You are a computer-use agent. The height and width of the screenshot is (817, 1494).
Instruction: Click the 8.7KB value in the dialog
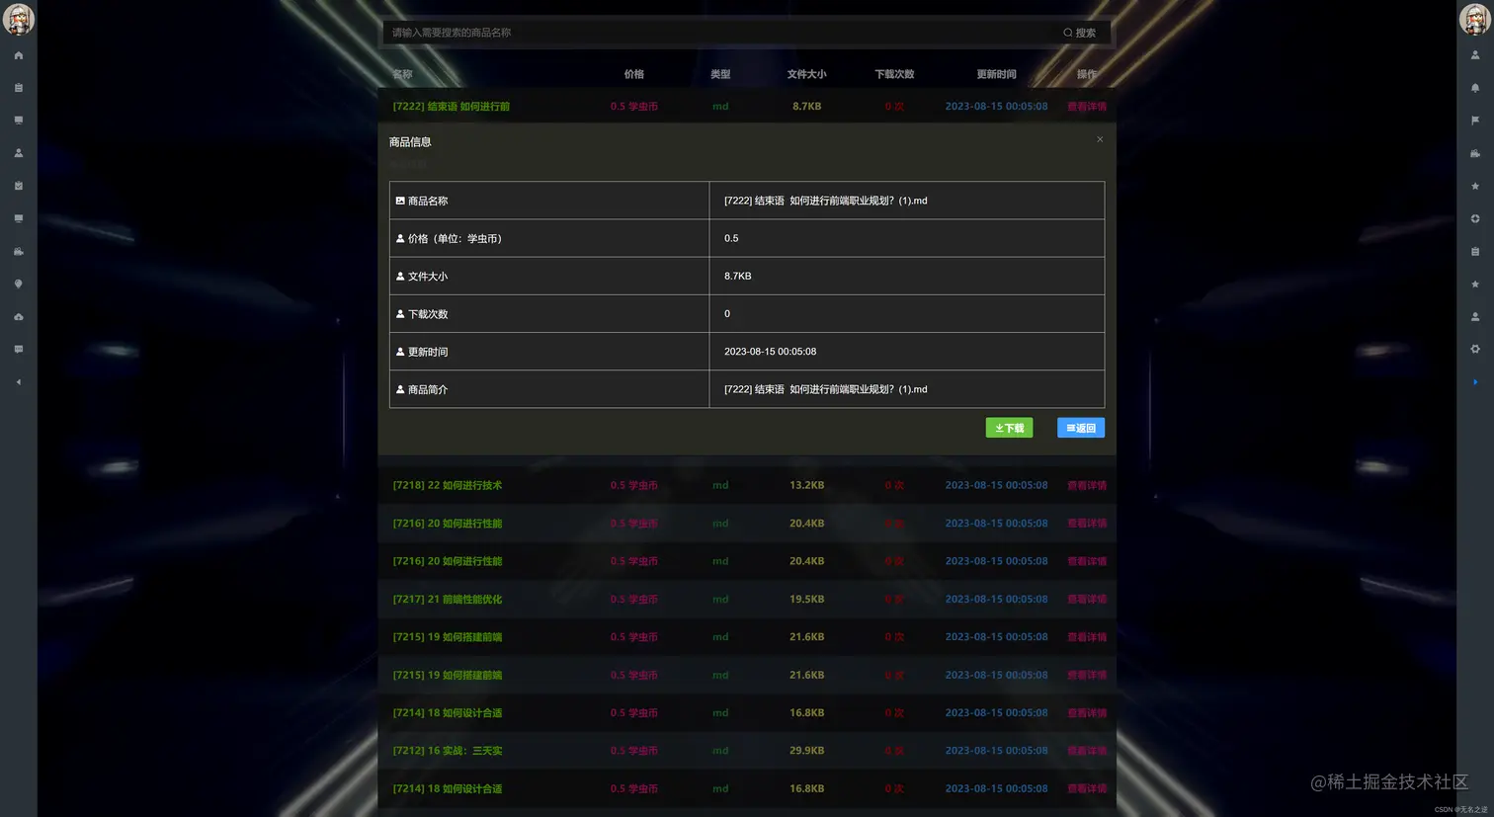pyautogui.click(x=737, y=276)
